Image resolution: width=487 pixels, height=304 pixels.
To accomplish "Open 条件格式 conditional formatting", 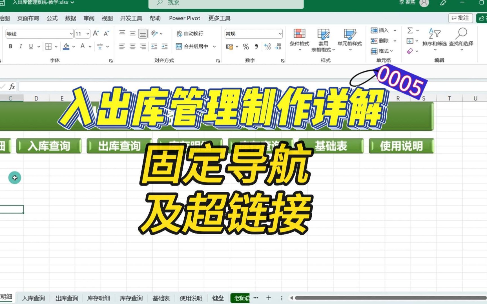I will click(300, 40).
